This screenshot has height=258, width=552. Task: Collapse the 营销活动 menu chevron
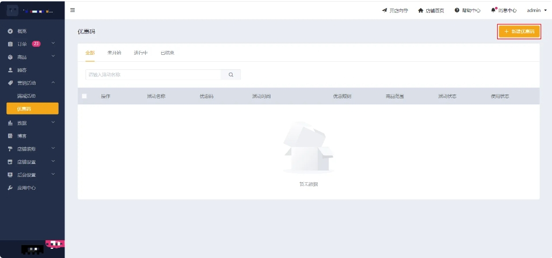point(53,83)
